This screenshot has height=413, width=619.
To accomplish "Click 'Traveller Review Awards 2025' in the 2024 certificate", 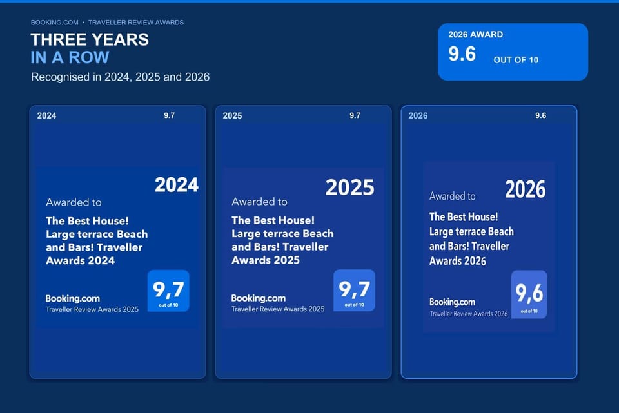I will pyautogui.click(x=92, y=309).
